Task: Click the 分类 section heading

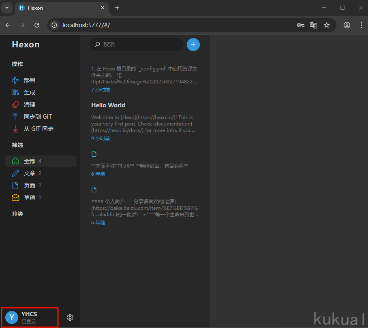Action: click(x=17, y=214)
